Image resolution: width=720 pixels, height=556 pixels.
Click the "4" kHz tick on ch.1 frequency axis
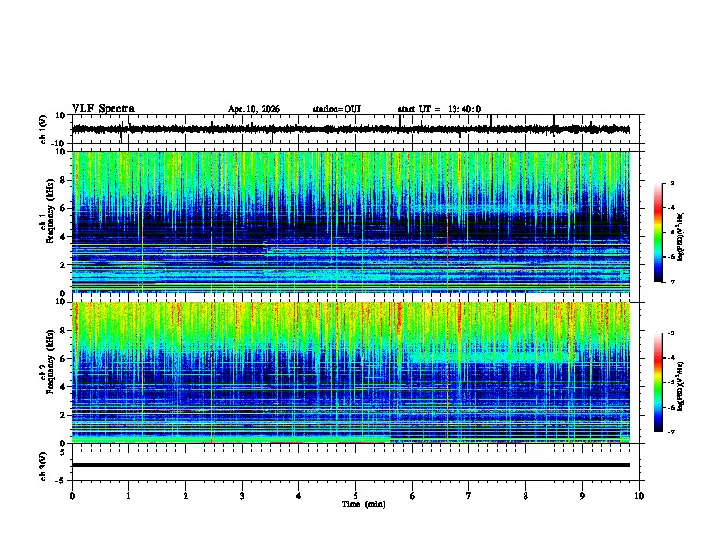63,237
